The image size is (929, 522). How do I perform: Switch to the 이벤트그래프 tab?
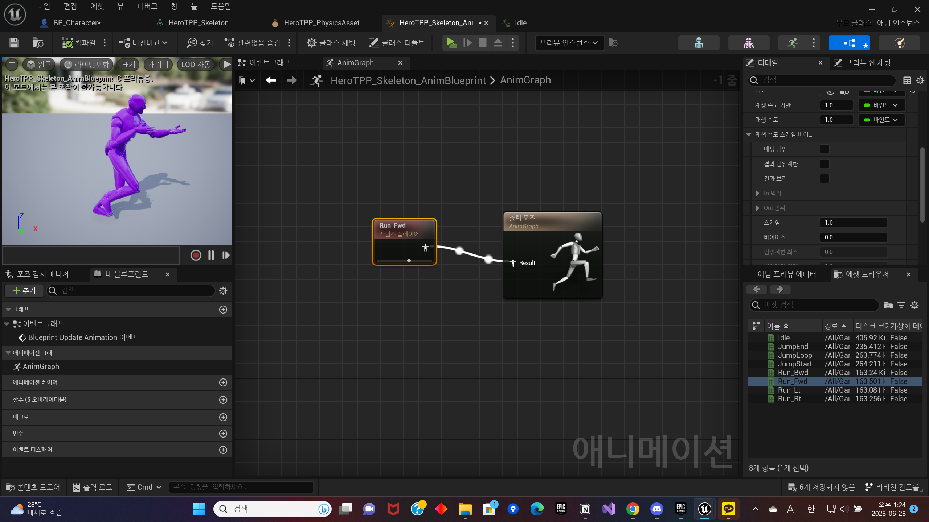pyautogui.click(x=269, y=63)
